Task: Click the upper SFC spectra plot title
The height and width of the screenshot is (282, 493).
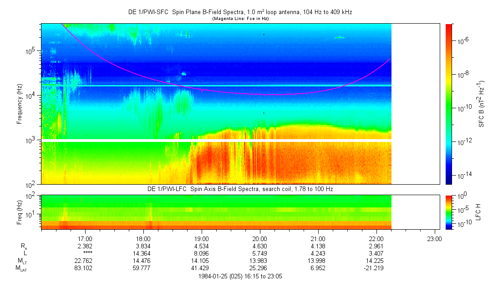Action: click(x=240, y=12)
